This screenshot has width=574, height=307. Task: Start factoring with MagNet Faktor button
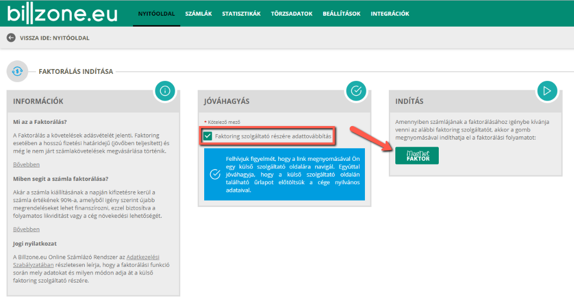[417, 156]
